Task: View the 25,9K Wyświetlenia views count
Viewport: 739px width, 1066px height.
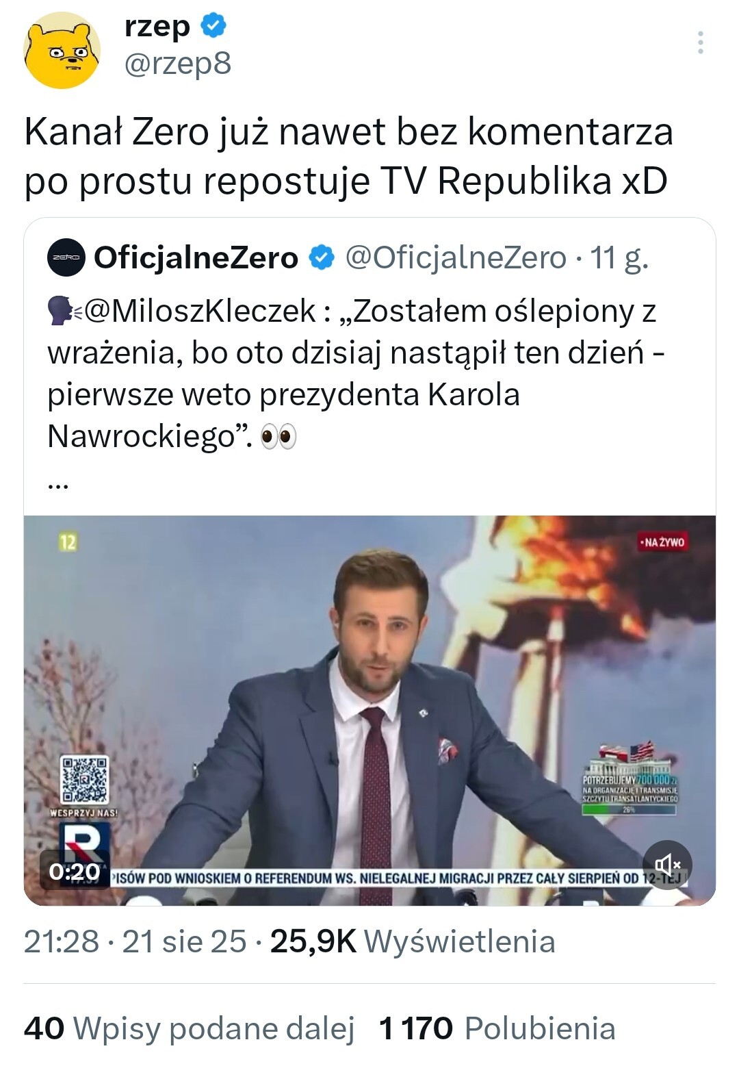Action: pyautogui.click(x=413, y=941)
